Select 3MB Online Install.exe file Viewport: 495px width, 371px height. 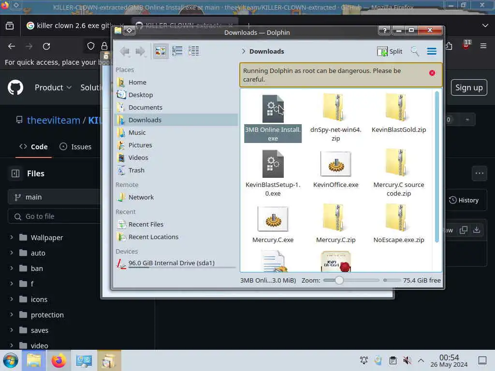(273, 118)
